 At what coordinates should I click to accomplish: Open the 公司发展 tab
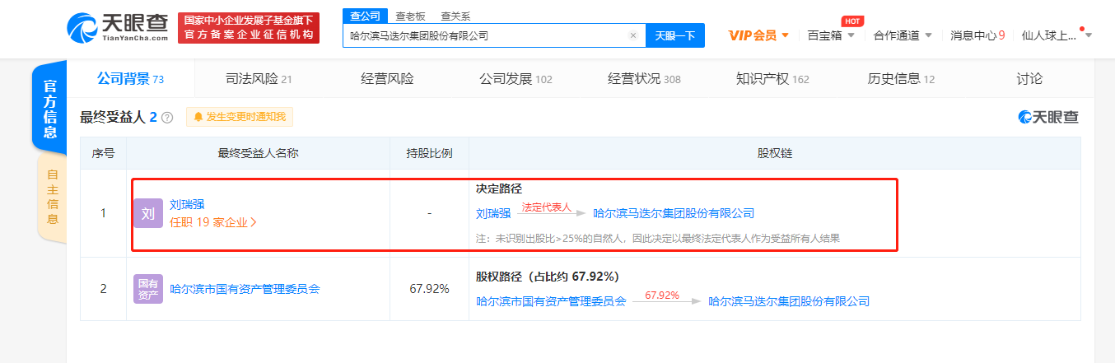pyautogui.click(x=516, y=79)
